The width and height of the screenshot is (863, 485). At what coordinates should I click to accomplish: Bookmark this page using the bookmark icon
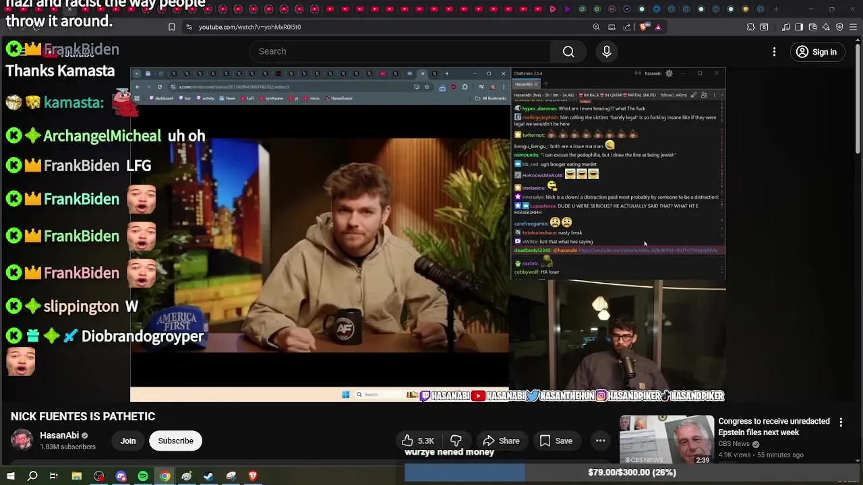point(171,27)
